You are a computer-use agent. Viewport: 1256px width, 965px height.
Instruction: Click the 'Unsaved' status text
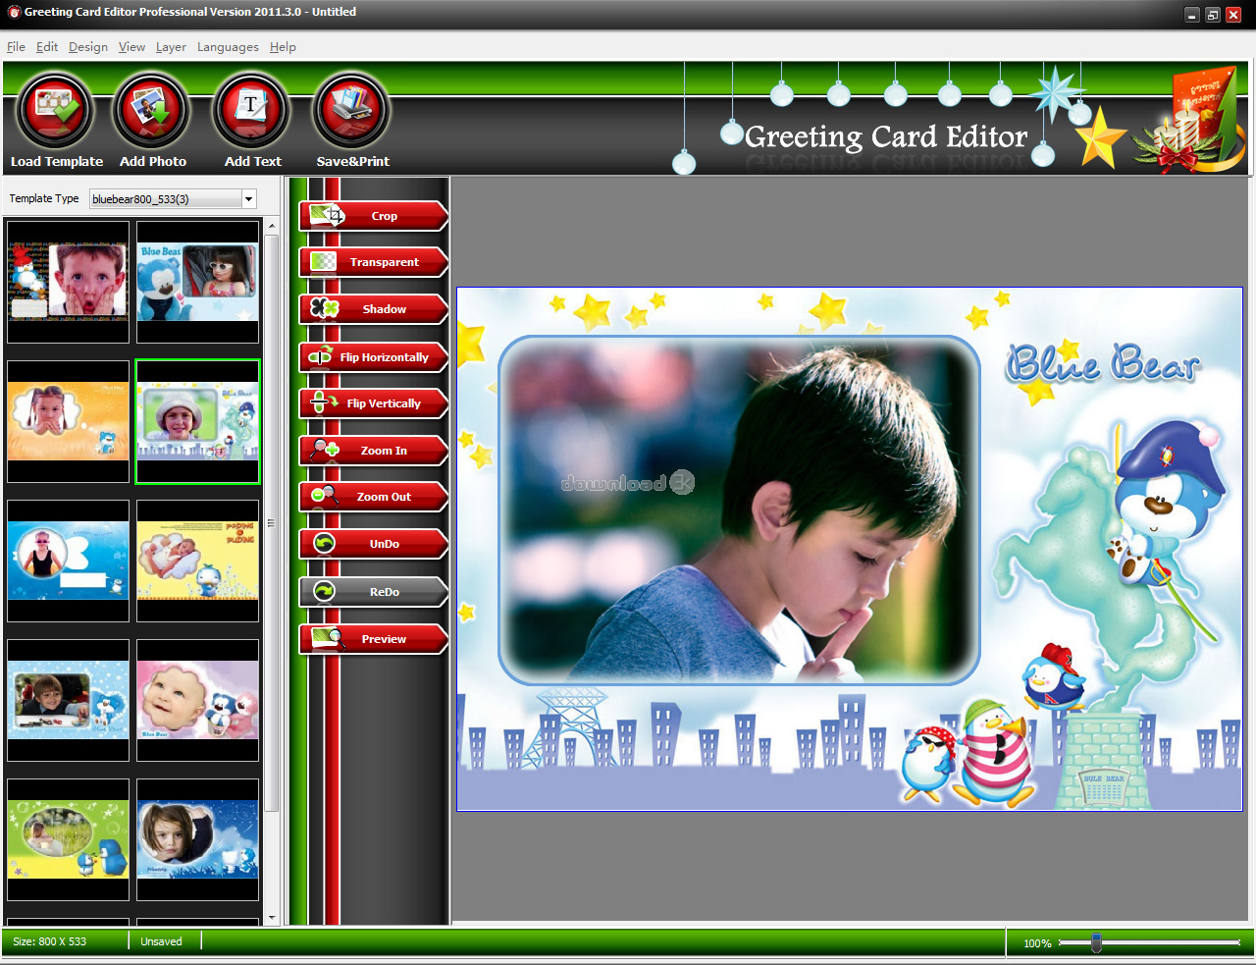[x=161, y=941]
